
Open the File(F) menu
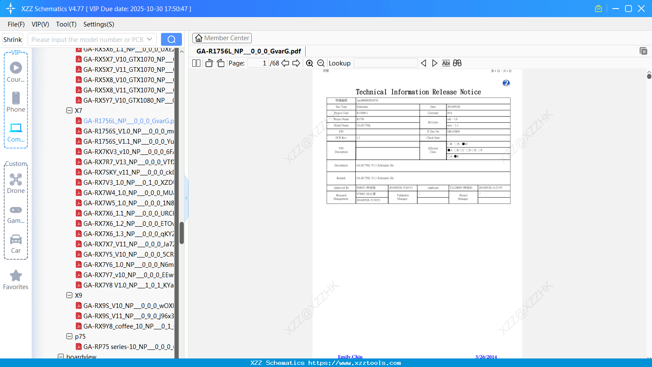click(16, 24)
